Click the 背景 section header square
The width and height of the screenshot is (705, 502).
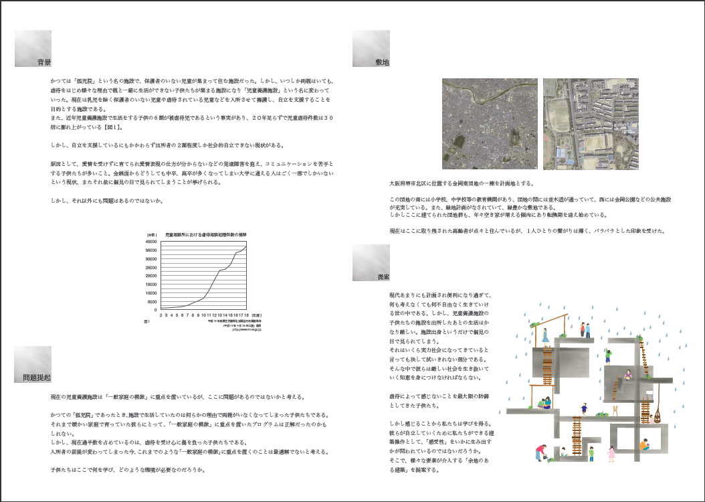pyautogui.click(x=33, y=49)
